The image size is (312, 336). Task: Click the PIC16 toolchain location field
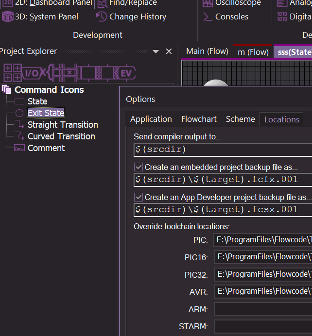point(263,257)
